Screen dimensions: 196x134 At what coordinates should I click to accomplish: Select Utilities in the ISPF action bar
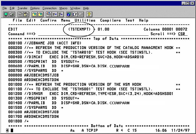click(x=85, y=20)
